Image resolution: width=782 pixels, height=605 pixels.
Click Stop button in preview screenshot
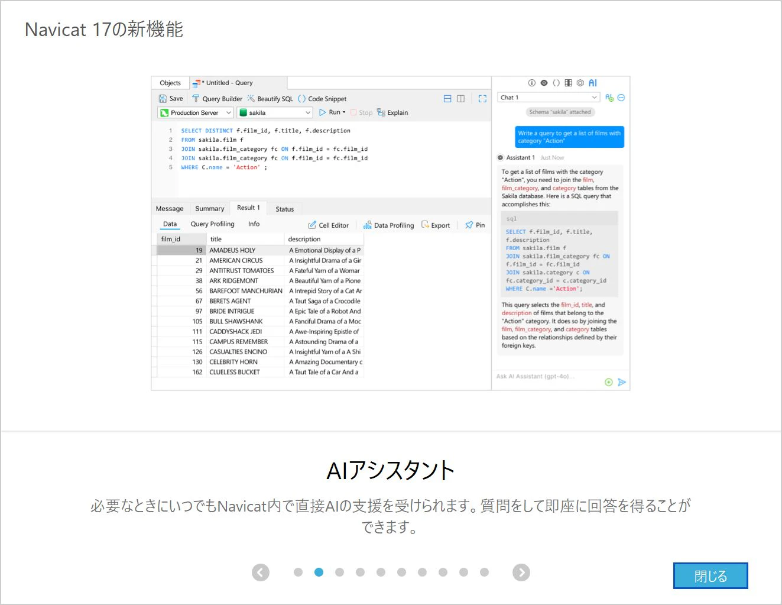pos(362,112)
